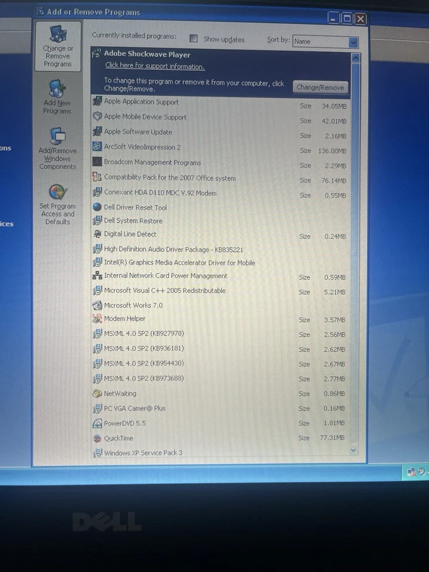The height and width of the screenshot is (572, 429).
Task: Click the Add or Remove Programs title icon
Action: [x=40, y=11]
